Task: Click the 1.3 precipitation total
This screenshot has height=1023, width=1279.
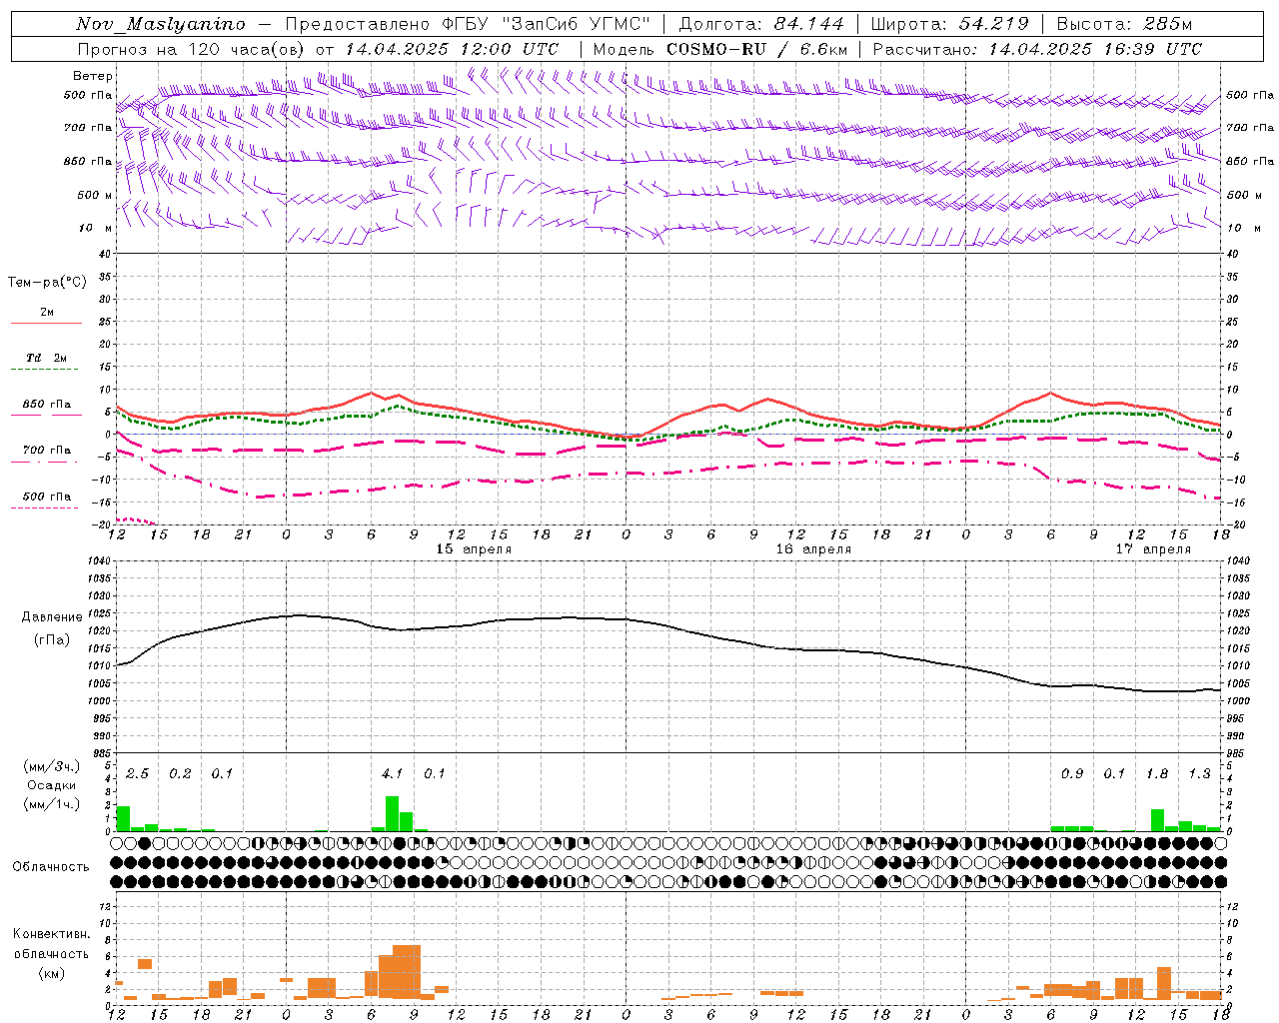Action: pos(1199,774)
